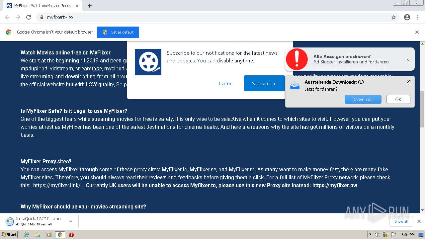Image resolution: width=425 pixels, height=239 pixels.
Task: Set Chrome as default browser
Action: point(118,32)
